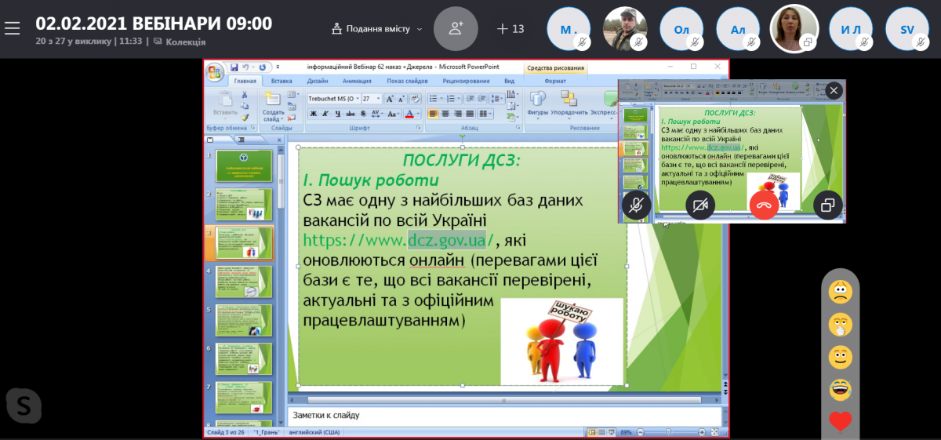Open the font size 27 dropdown
Viewport: 941px width, 440px height.
tap(379, 99)
